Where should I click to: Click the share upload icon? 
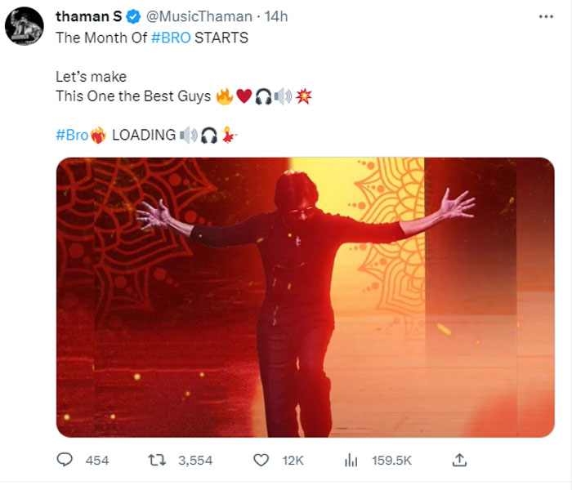click(x=460, y=461)
